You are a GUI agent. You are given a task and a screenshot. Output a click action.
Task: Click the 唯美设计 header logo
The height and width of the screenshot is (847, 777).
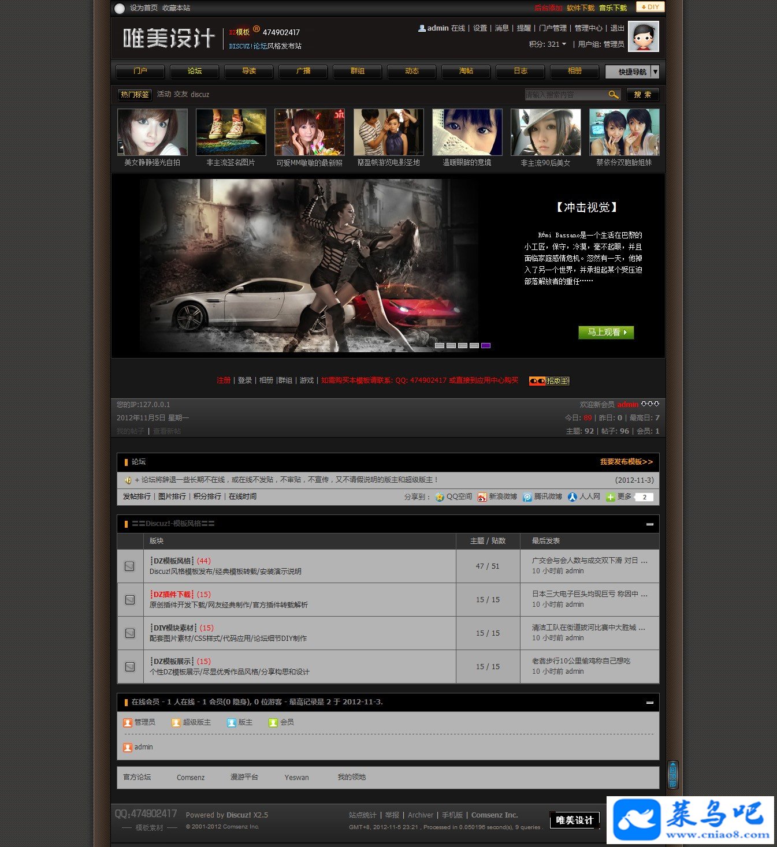pos(169,39)
